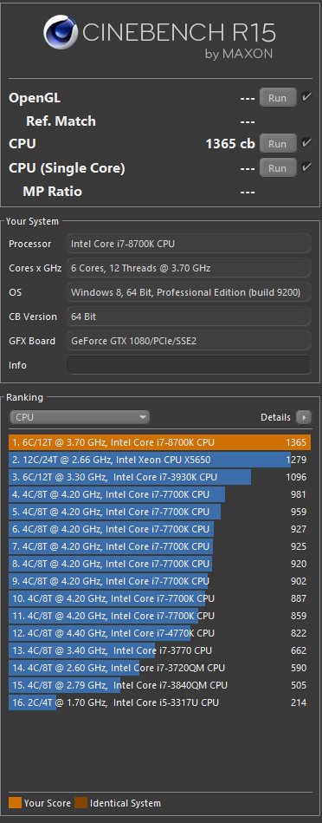Viewport: 322px width, 823px height.
Task: Run the CPU benchmark
Action: [278, 144]
